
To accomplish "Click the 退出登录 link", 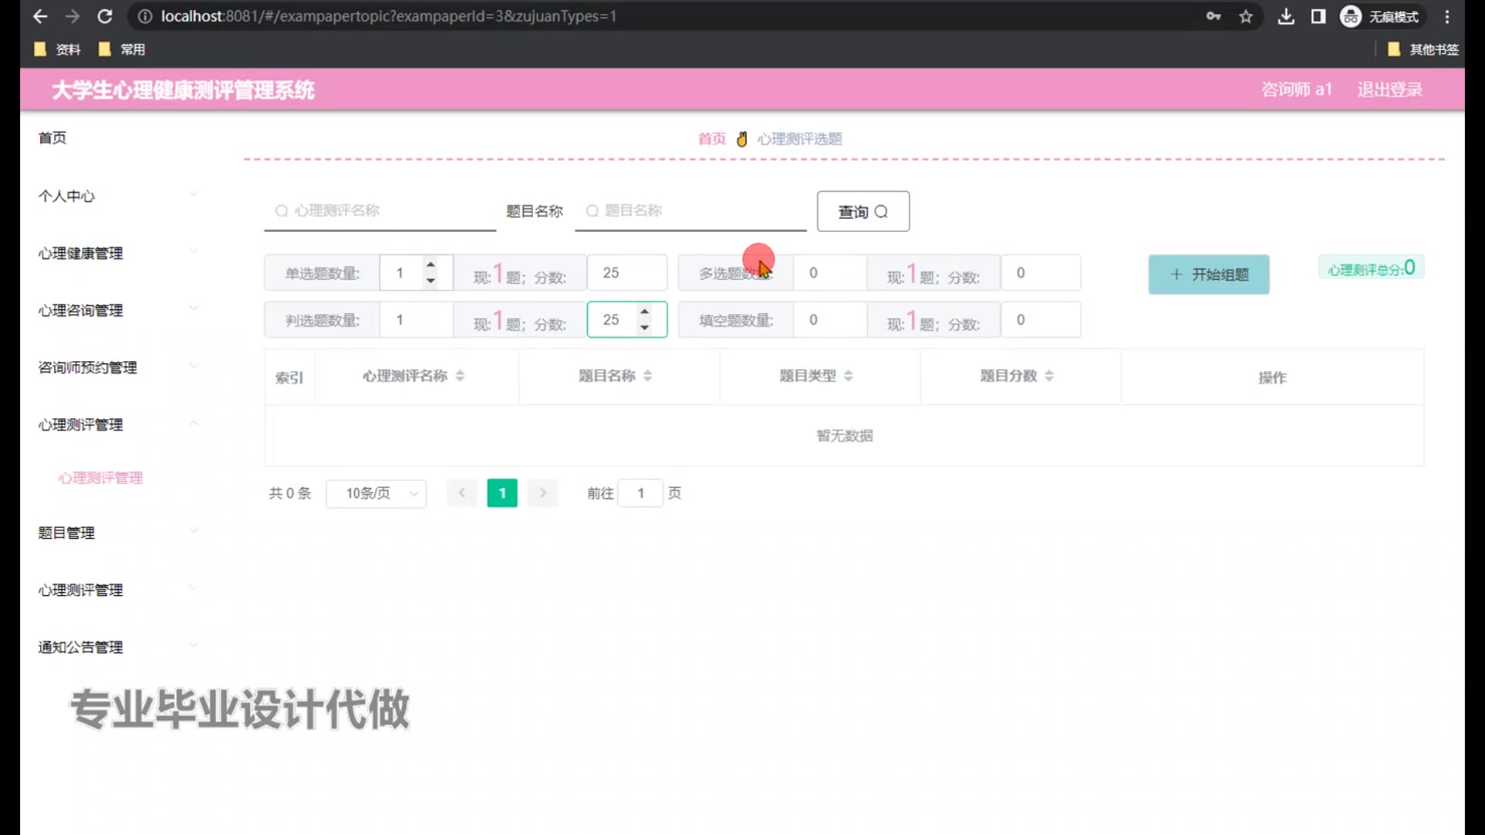I will [x=1389, y=90].
